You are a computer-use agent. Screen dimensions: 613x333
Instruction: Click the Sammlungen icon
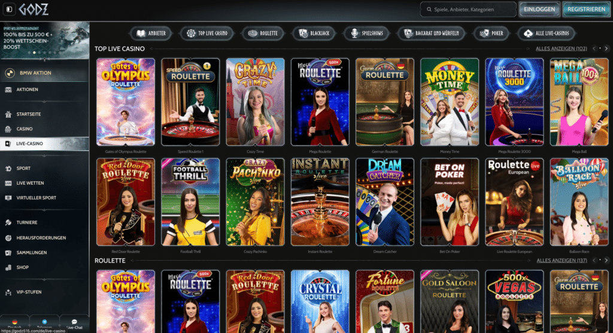pos(8,253)
